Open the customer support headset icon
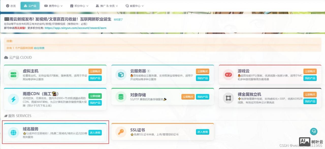Viewport: 325px width, 149px height. pos(314,131)
